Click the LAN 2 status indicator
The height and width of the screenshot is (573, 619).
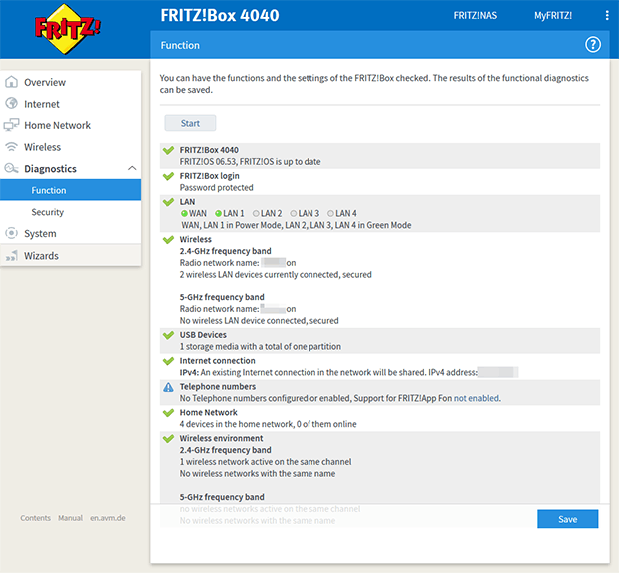click(256, 213)
